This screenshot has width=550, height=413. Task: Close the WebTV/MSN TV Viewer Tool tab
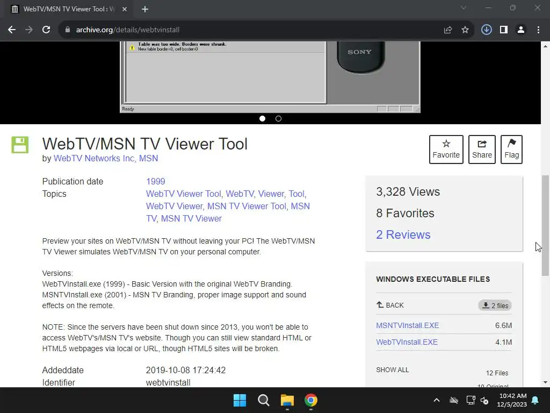[125, 9]
